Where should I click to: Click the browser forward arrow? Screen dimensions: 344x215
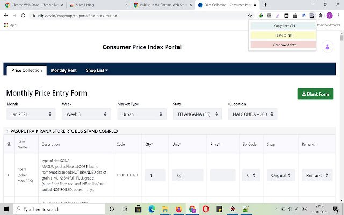15,16
